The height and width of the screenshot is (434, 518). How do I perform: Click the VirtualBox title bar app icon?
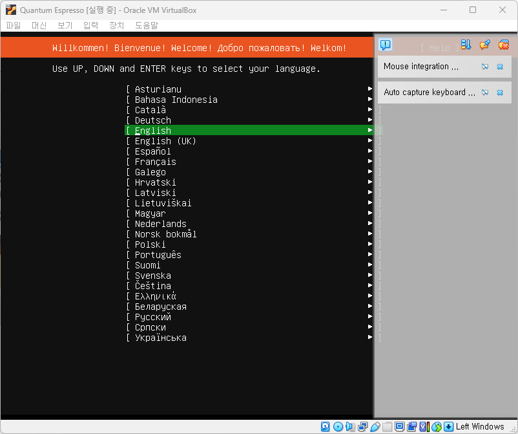[x=10, y=10]
